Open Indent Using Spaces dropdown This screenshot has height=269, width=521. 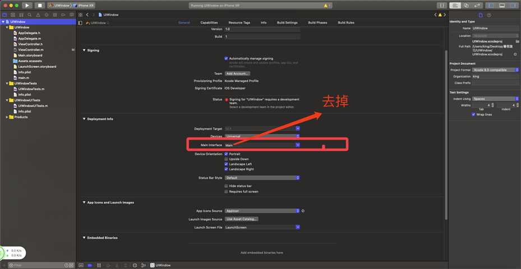(x=495, y=99)
